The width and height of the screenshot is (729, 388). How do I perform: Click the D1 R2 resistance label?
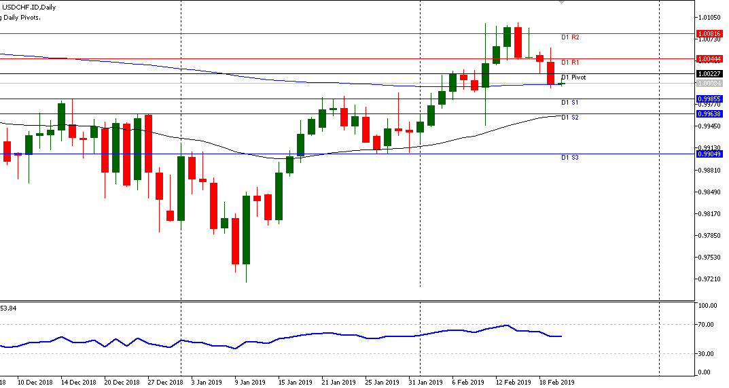[x=569, y=37]
